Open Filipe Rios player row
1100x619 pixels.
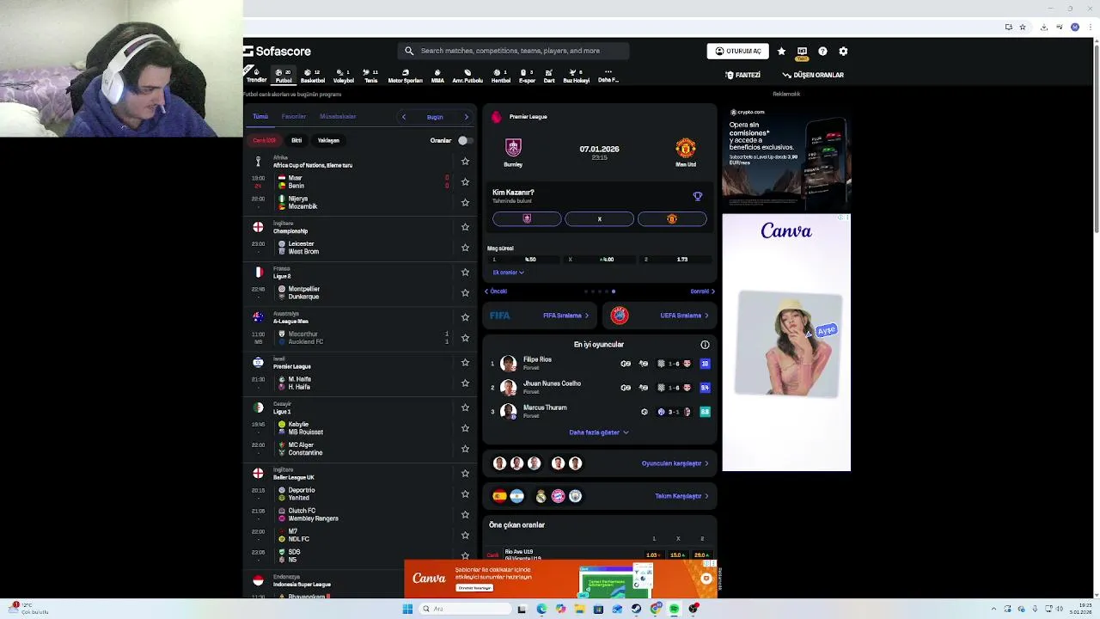coord(600,364)
